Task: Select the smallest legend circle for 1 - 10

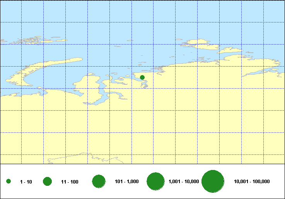Action: [9, 182]
